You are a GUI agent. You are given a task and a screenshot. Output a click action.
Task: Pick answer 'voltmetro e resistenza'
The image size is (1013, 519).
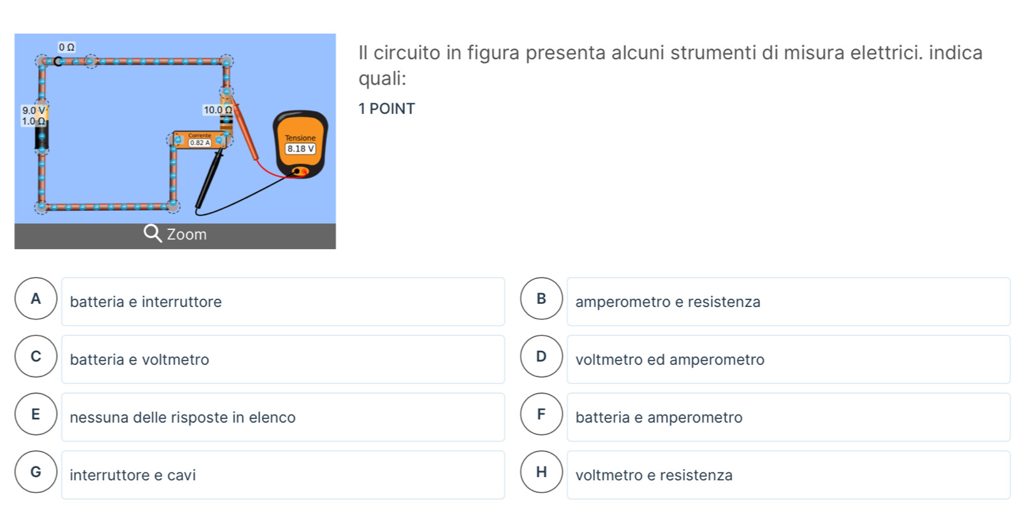(x=789, y=475)
